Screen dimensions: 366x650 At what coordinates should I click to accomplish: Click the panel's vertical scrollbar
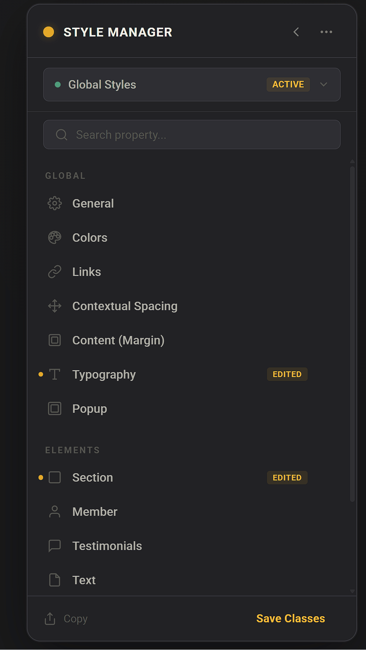click(x=352, y=334)
